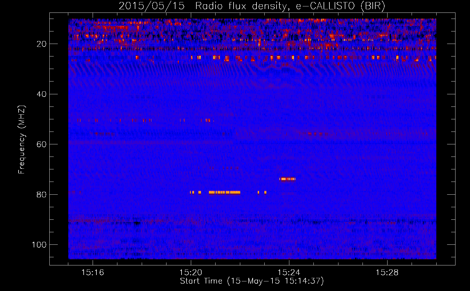
Task: Click the time tick label '15:16'
Action: [93, 273]
